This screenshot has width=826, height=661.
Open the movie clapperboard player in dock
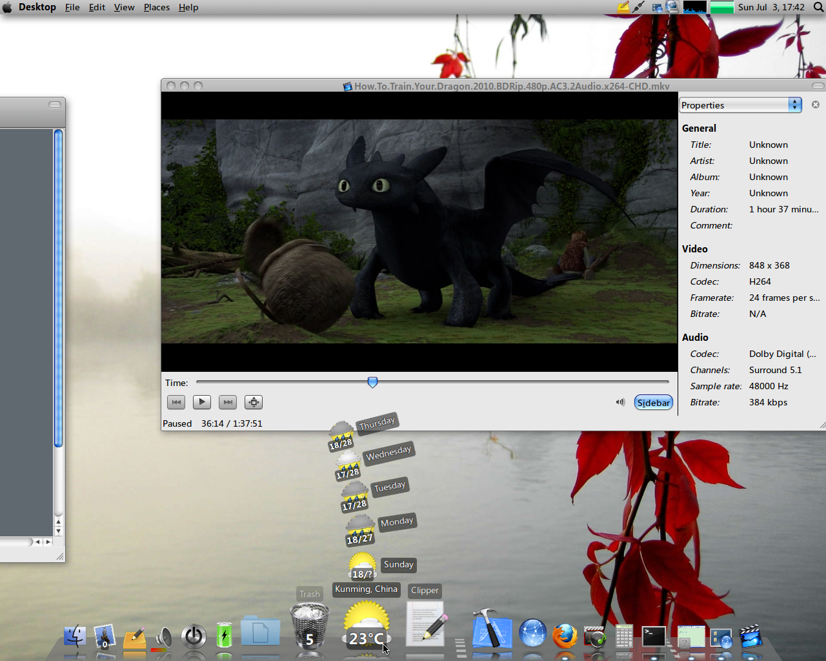coord(750,636)
